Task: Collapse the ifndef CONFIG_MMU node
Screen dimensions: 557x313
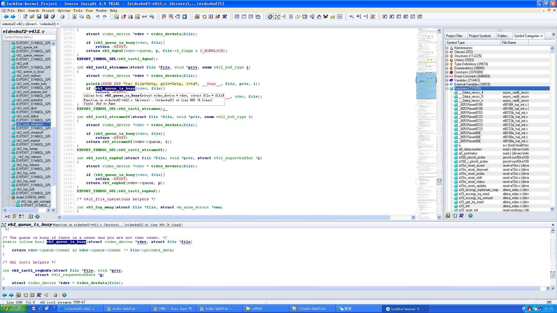Action: [9, 198]
